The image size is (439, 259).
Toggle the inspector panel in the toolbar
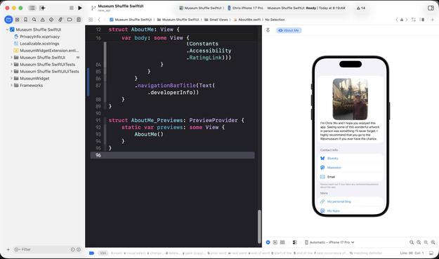tap(431, 8)
